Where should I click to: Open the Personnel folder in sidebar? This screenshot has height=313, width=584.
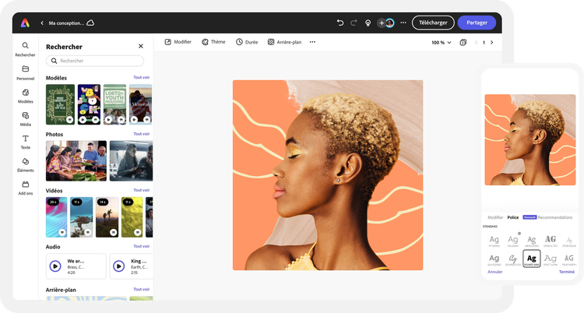coord(26,72)
